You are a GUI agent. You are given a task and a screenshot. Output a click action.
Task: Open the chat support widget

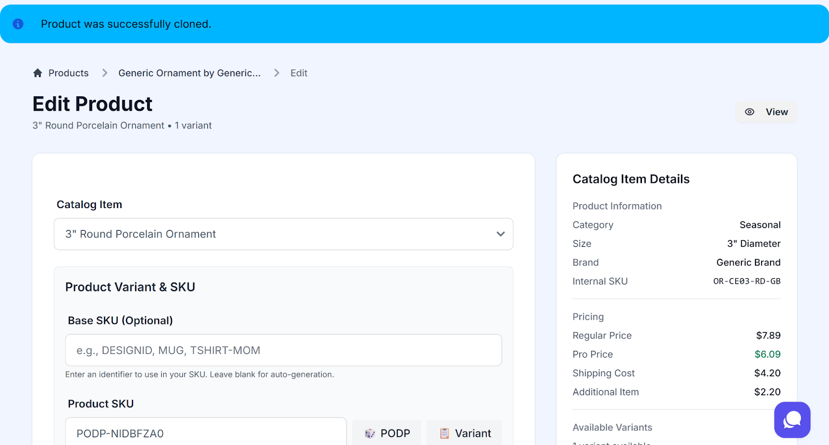point(792,420)
